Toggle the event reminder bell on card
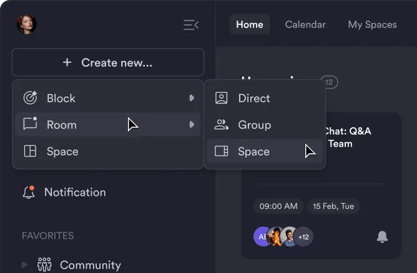This screenshot has width=417, height=273. point(382,236)
